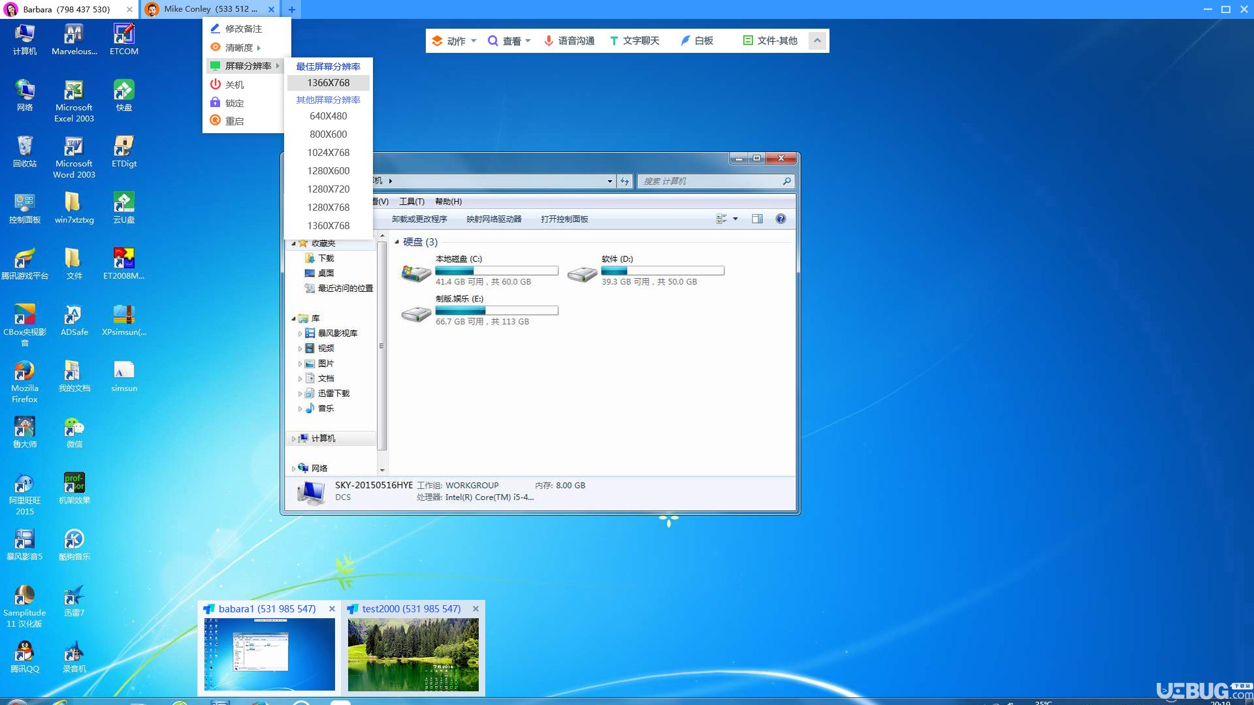The height and width of the screenshot is (705, 1254).
Task: Select 800X600 resolution option
Action: point(329,134)
